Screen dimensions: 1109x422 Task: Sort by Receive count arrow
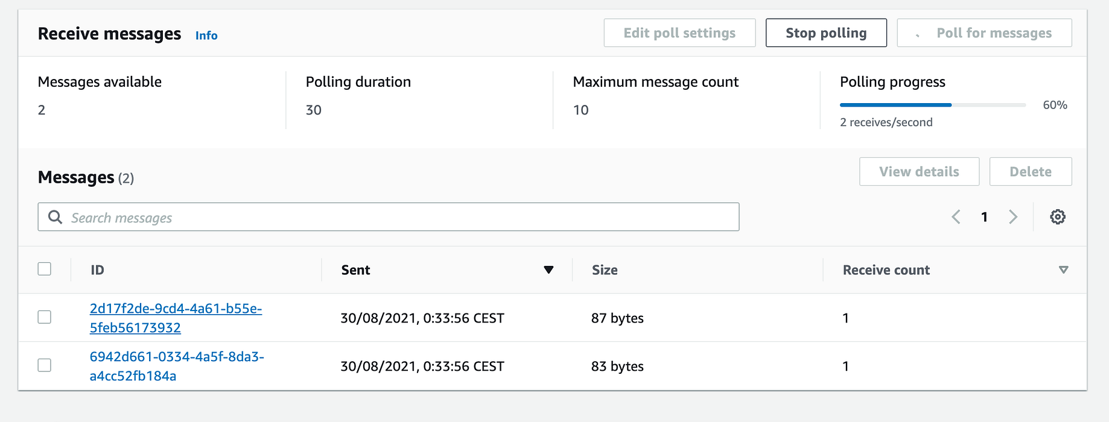(x=1063, y=270)
